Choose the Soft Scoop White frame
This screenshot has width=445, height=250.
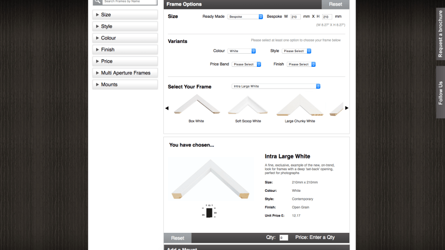coord(248,106)
